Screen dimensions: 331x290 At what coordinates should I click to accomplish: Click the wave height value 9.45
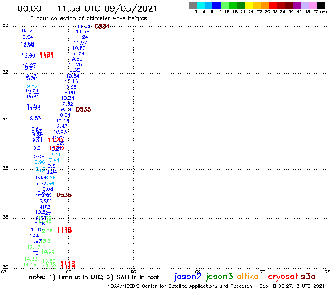point(40,224)
